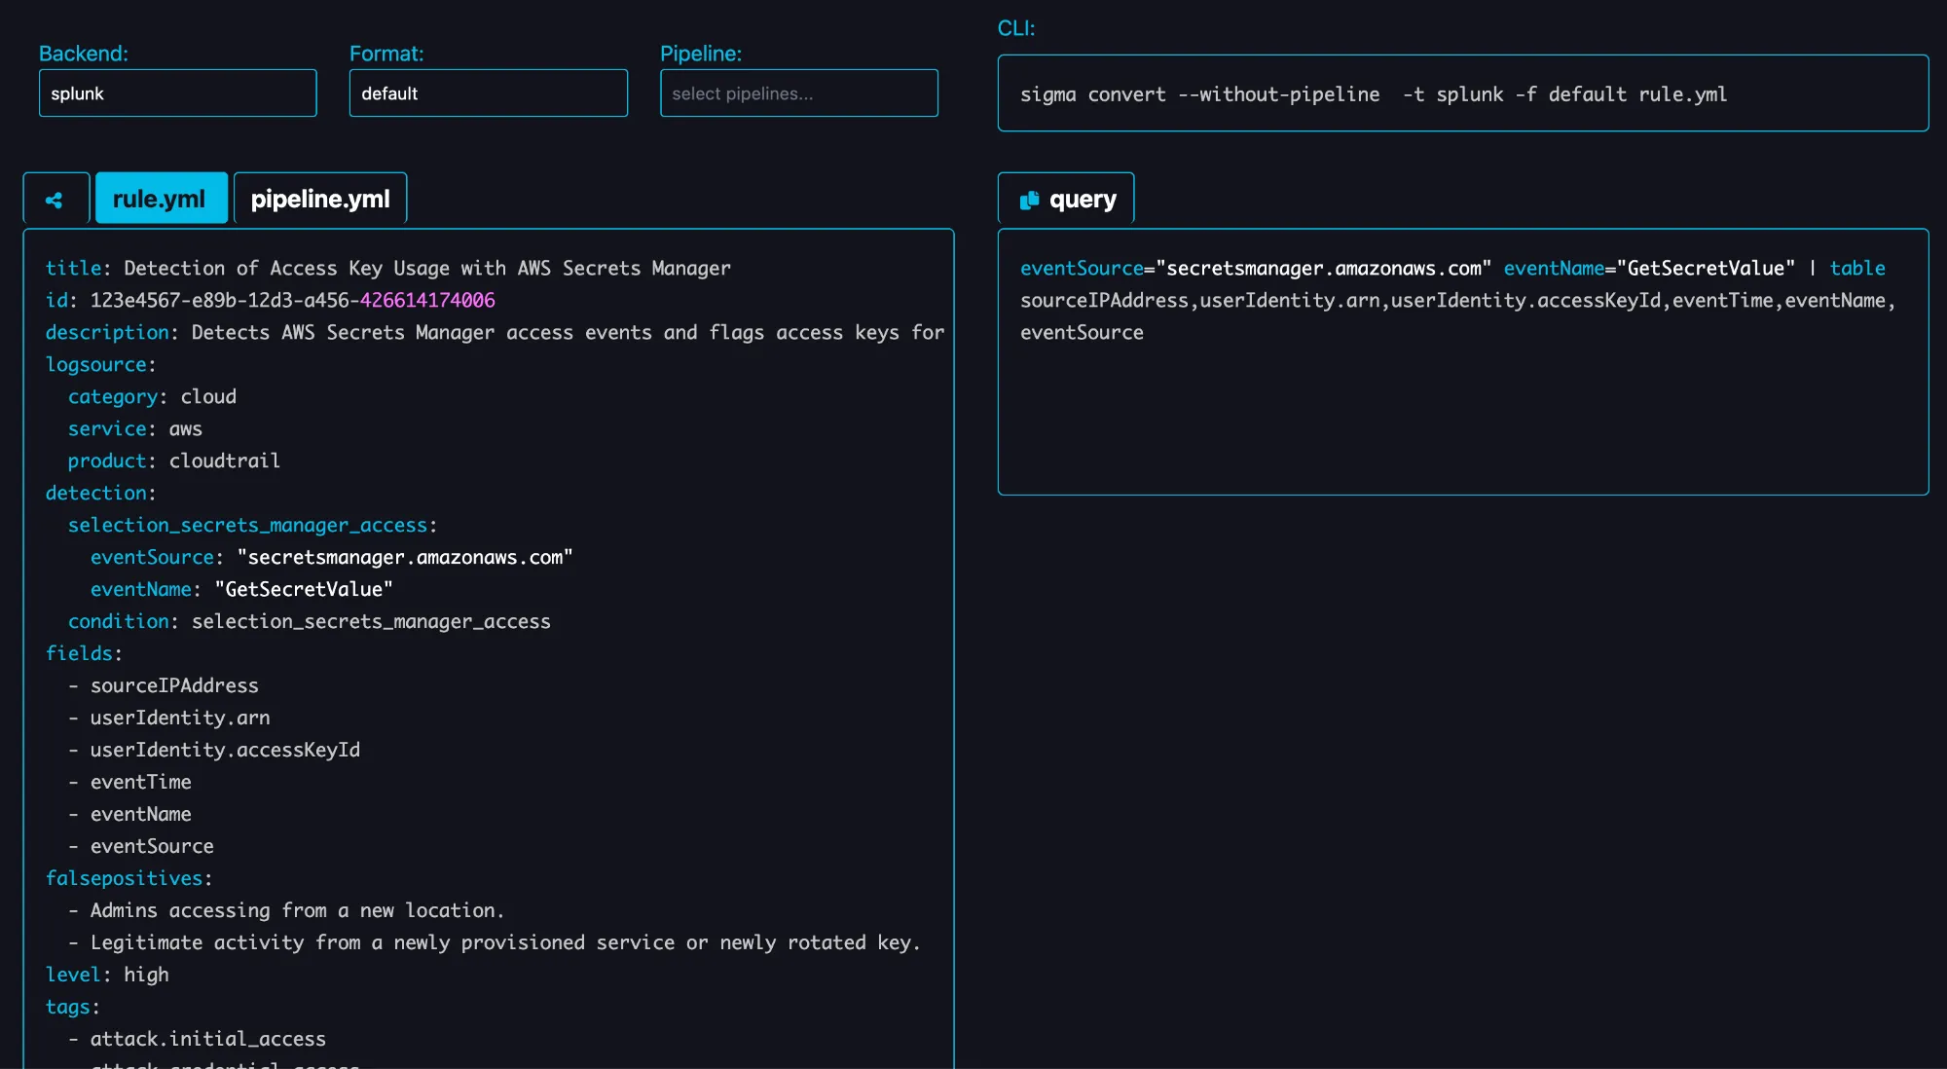Click the share icon tab

coord(55,199)
